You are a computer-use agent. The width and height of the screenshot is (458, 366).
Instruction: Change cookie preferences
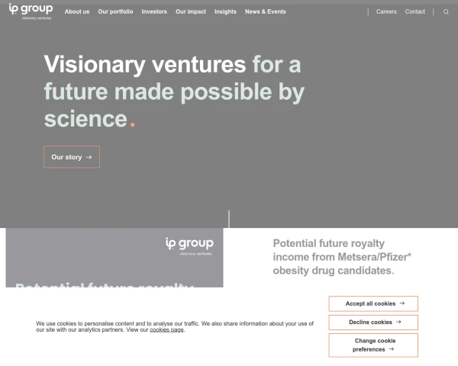(373, 345)
